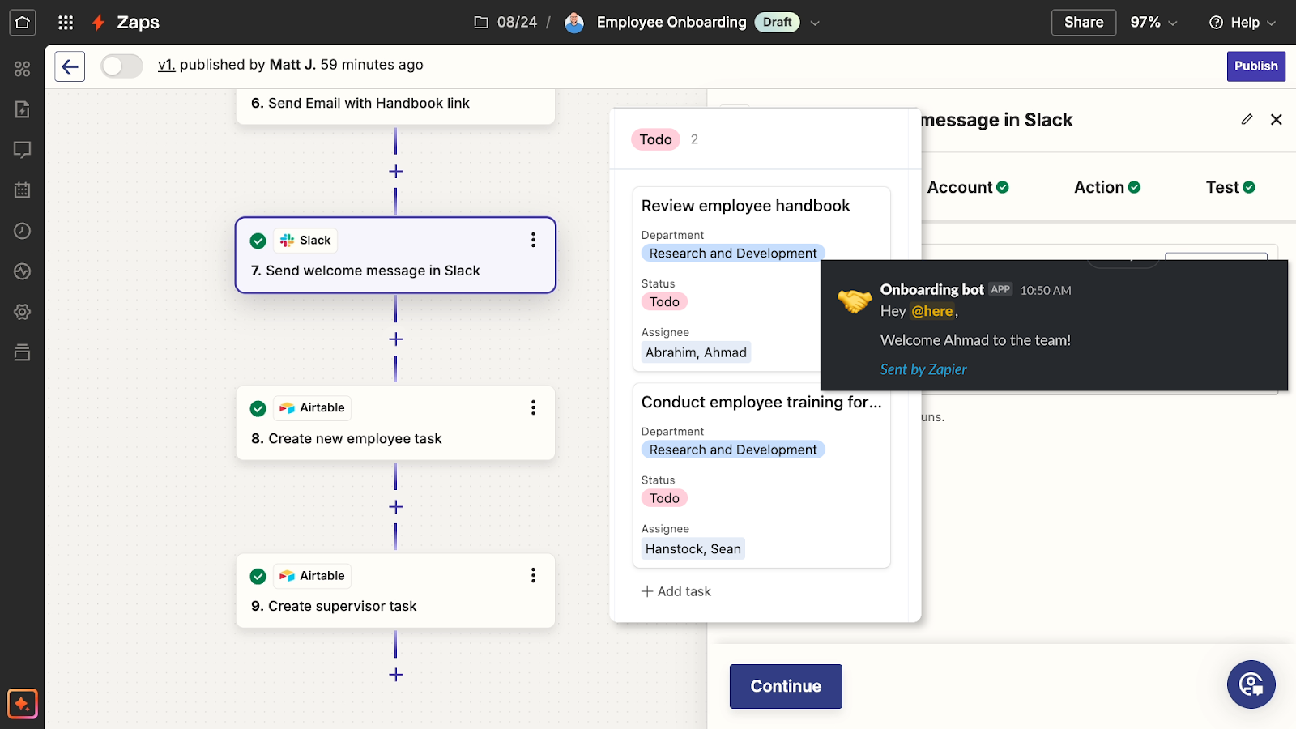Open the sidebar Apps icon with four shapes
The image size is (1296, 729).
tap(23, 69)
